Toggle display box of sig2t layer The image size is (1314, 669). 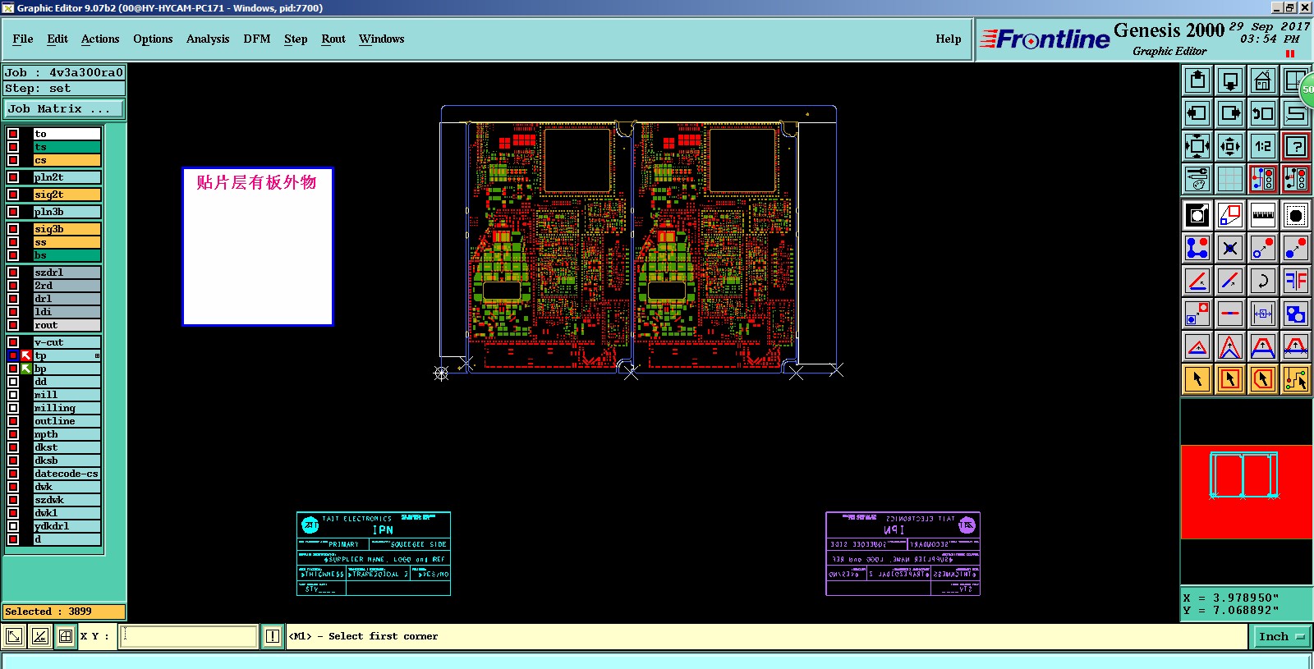click(x=13, y=195)
